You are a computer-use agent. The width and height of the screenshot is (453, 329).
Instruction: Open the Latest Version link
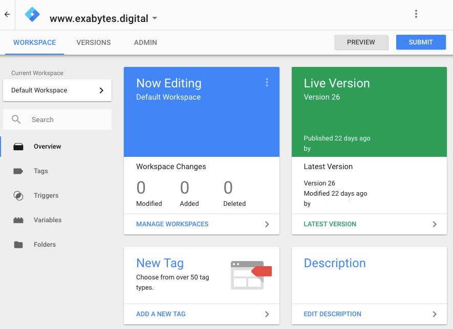[x=330, y=224]
